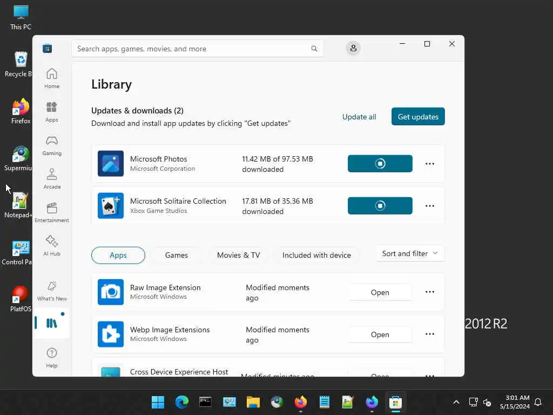
Task: Click the Microsoft Photos app name
Action: point(158,159)
